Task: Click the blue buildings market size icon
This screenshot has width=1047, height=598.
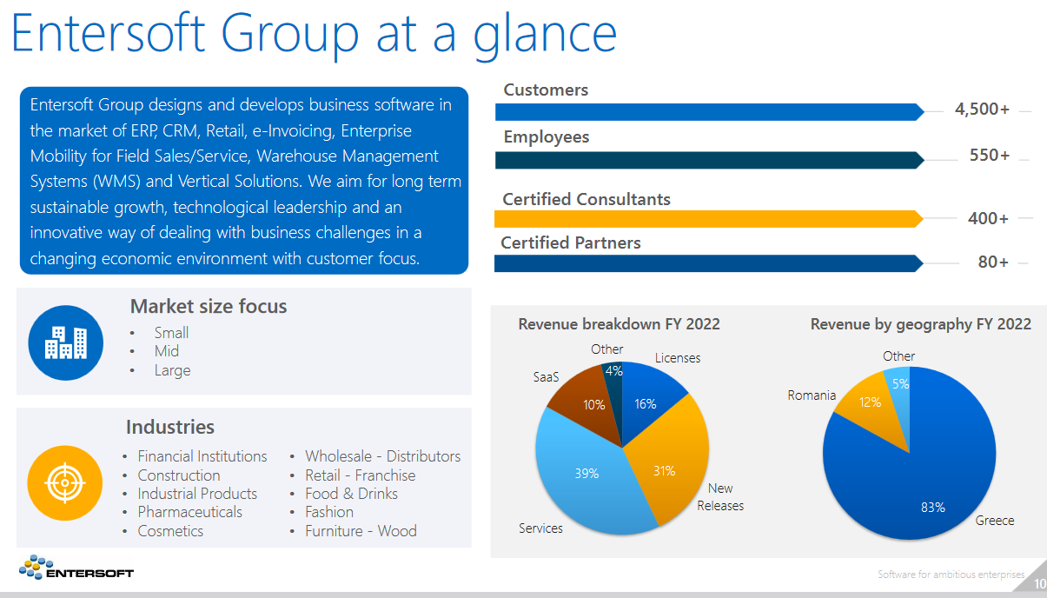Action: [66, 343]
